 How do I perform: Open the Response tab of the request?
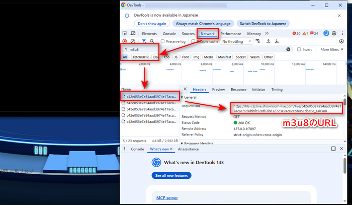click(238, 89)
